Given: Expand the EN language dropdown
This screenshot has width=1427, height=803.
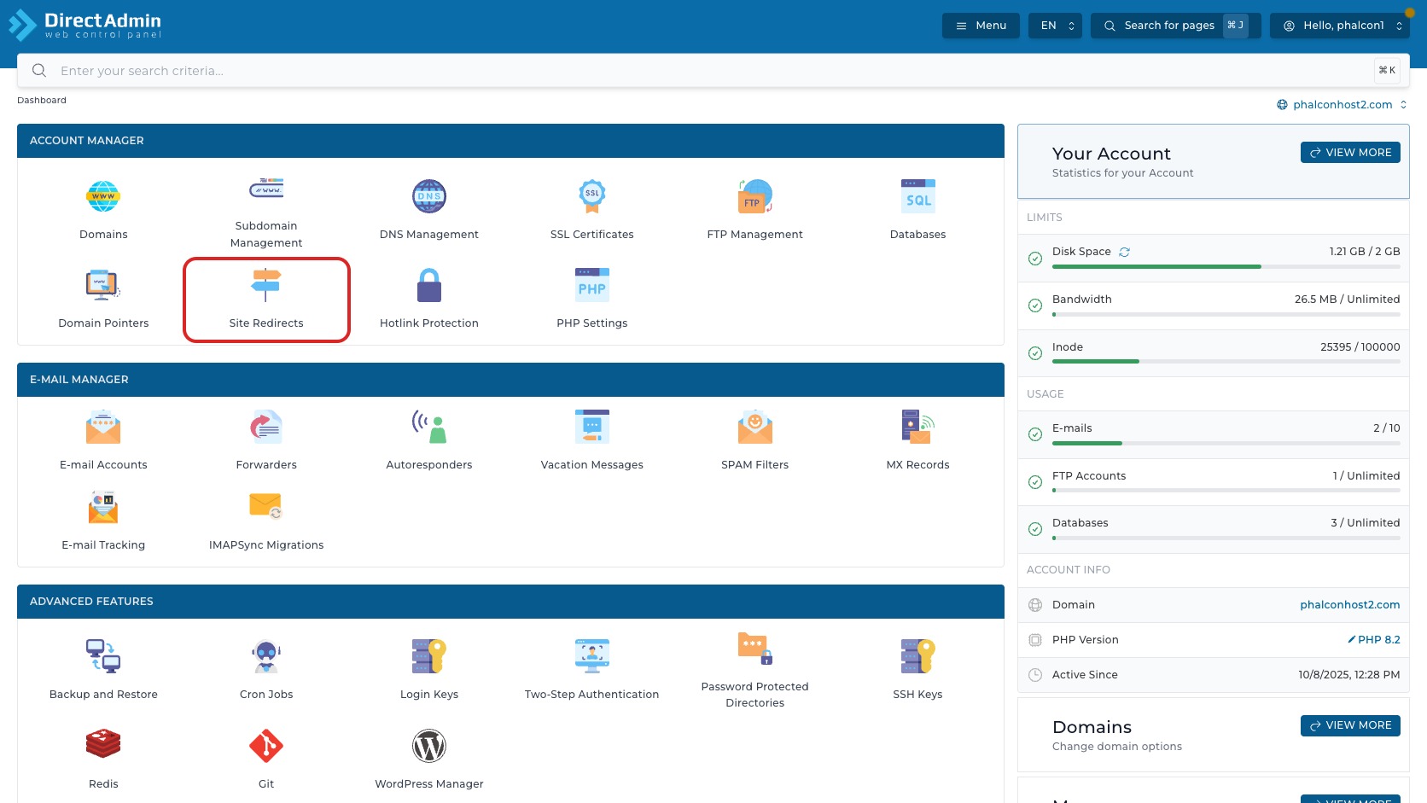Looking at the screenshot, I should (1056, 26).
